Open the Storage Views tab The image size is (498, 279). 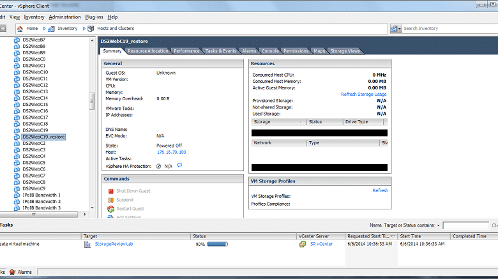point(345,51)
